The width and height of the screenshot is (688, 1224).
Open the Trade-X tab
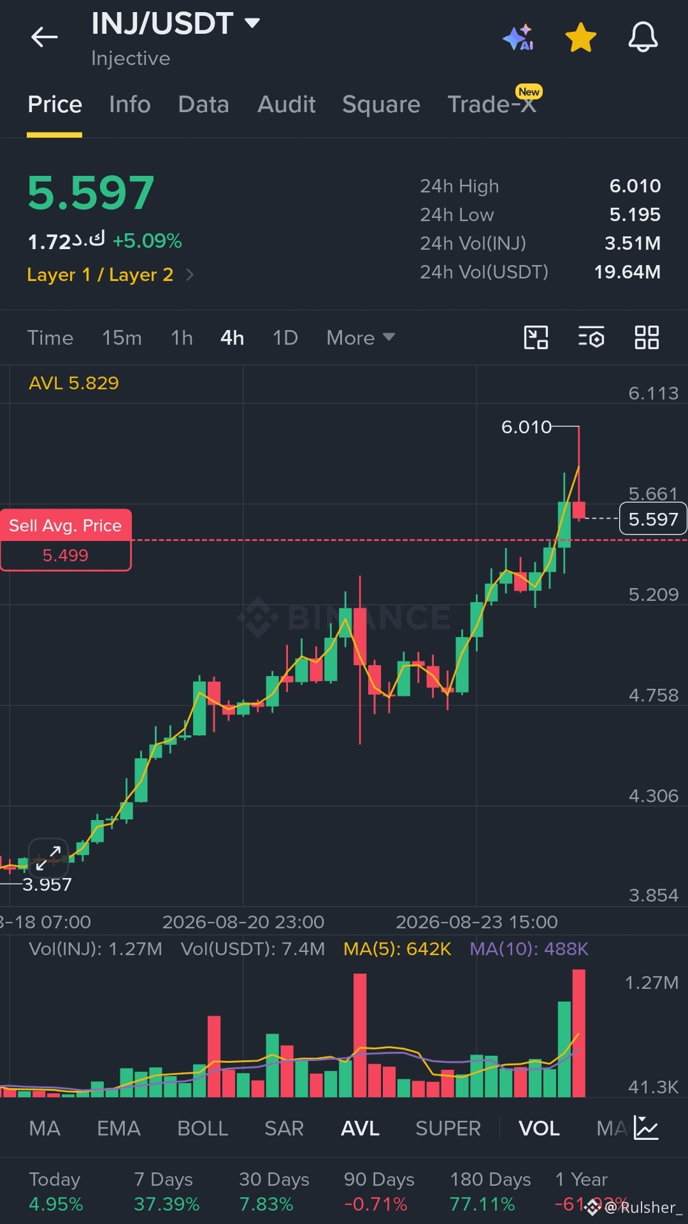point(492,104)
